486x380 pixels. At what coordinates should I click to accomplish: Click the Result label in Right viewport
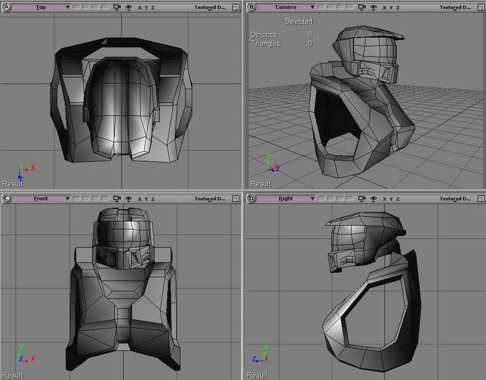click(x=258, y=375)
